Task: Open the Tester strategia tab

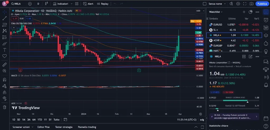Action: tap(64, 127)
